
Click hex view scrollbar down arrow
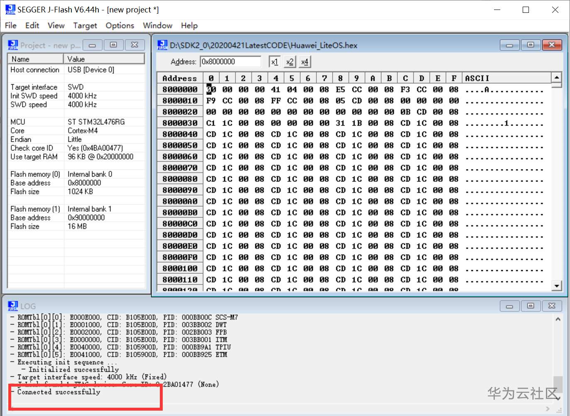tap(556, 285)
